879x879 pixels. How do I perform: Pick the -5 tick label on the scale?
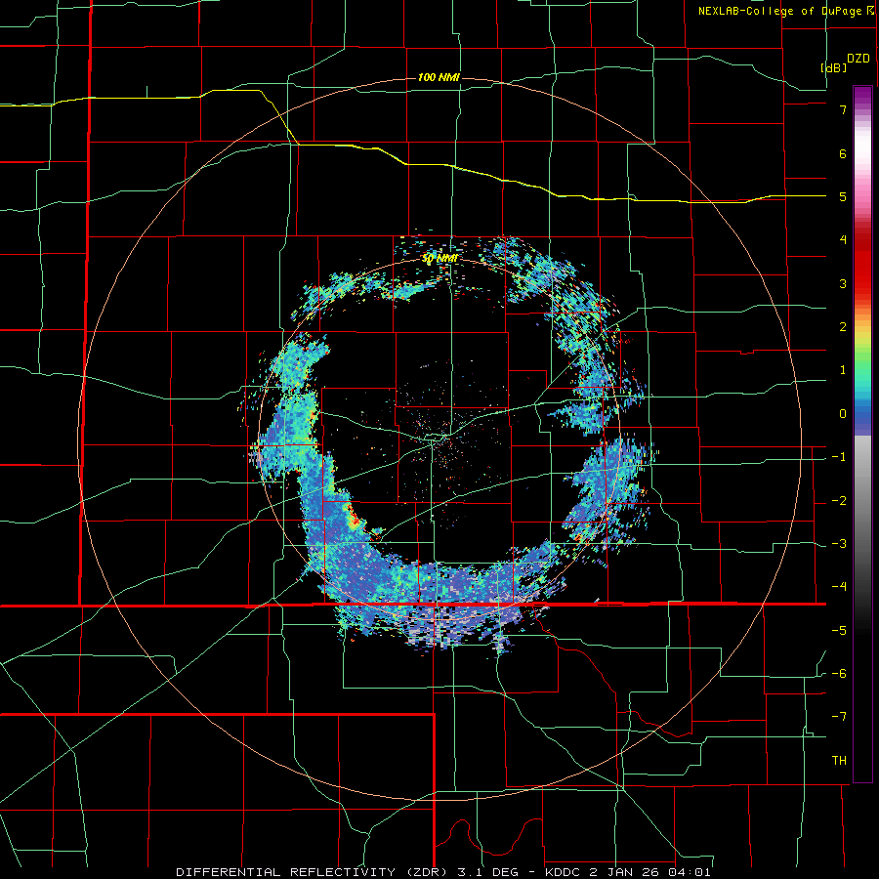tap(839, 631)
